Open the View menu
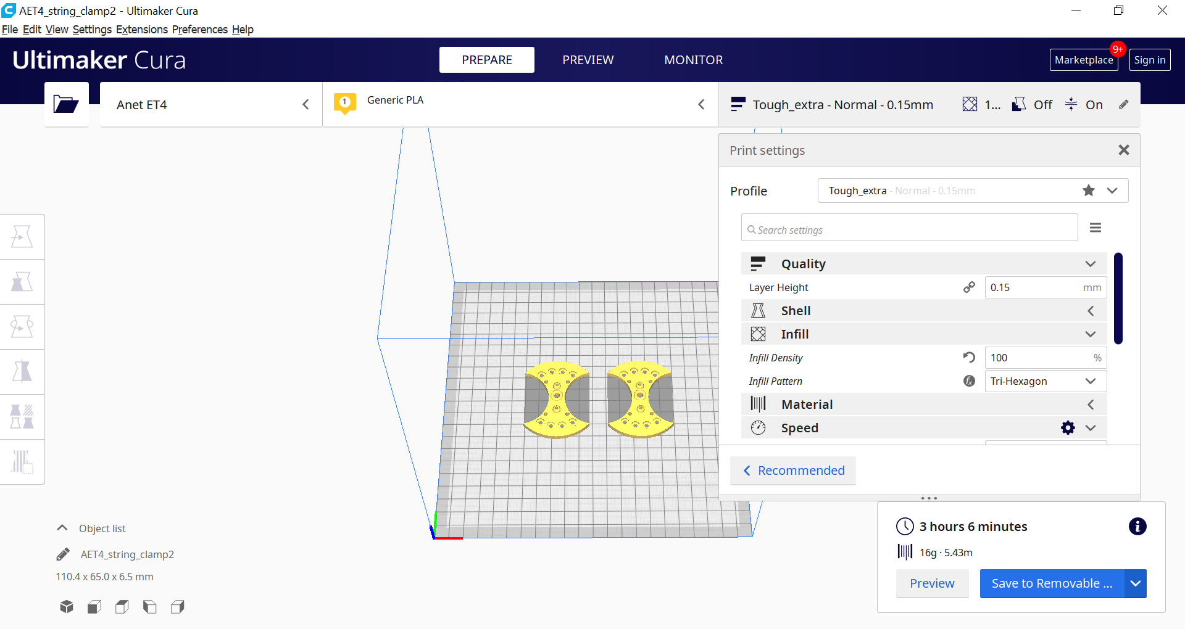This screenshot has height=629, width=1185. (x=57, y=30)
